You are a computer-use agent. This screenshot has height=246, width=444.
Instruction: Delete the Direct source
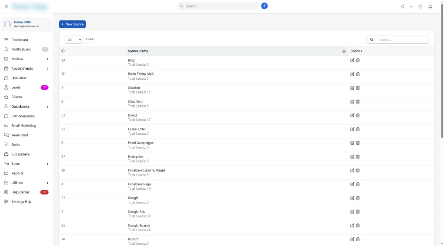point(358,115)
